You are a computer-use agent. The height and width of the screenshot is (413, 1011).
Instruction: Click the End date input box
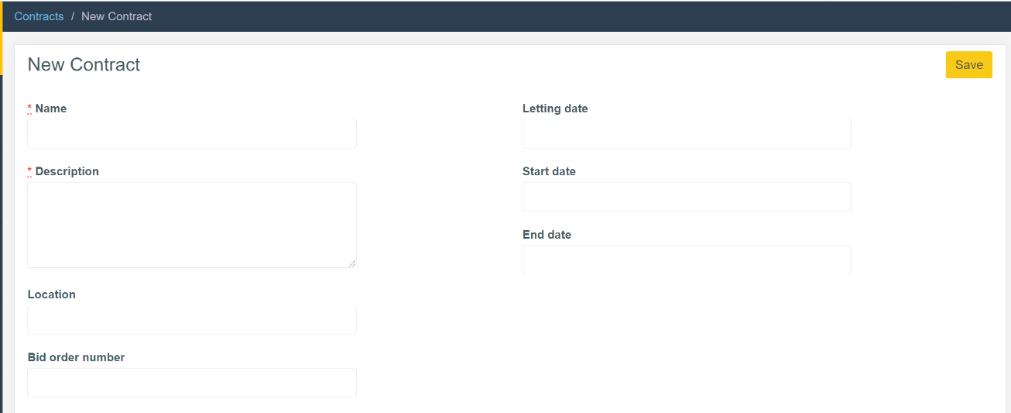click(687, 260)
